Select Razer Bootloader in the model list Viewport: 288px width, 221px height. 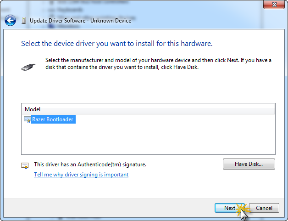[x=53, y=119]
